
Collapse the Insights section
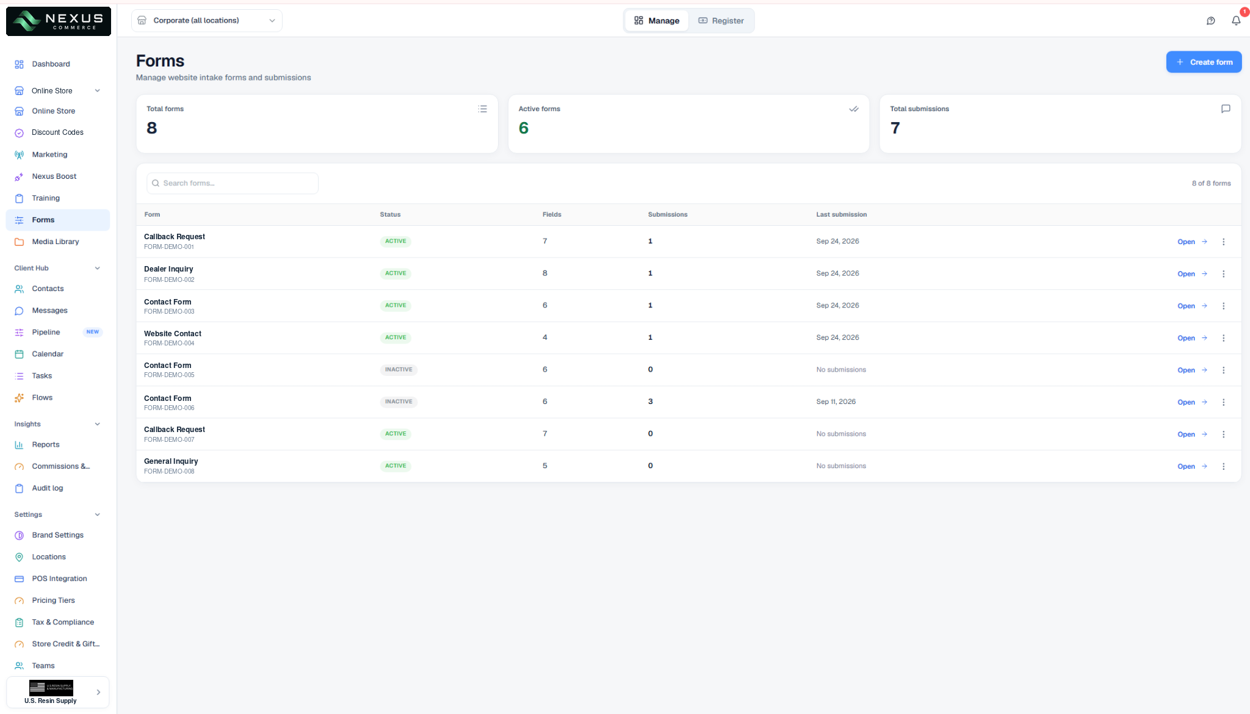click(97, 424)
